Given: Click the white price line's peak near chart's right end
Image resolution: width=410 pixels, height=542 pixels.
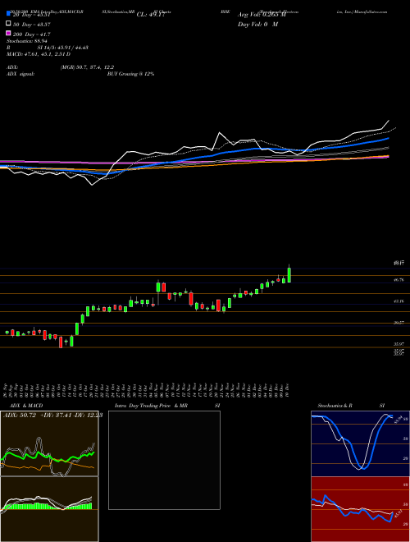Looking at the screenshot, I should (389, 121).
